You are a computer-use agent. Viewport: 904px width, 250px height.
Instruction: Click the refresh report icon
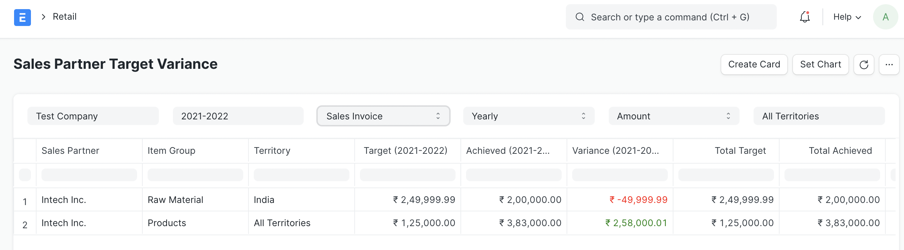click(864, 65)
